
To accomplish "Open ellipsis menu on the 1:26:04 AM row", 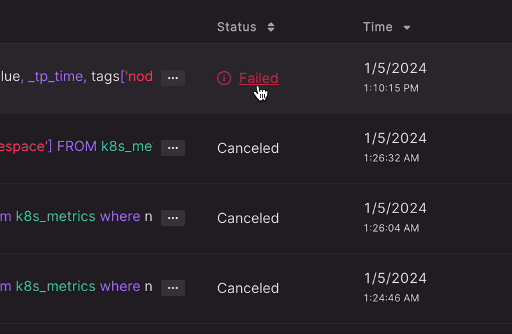I will 173,218.
